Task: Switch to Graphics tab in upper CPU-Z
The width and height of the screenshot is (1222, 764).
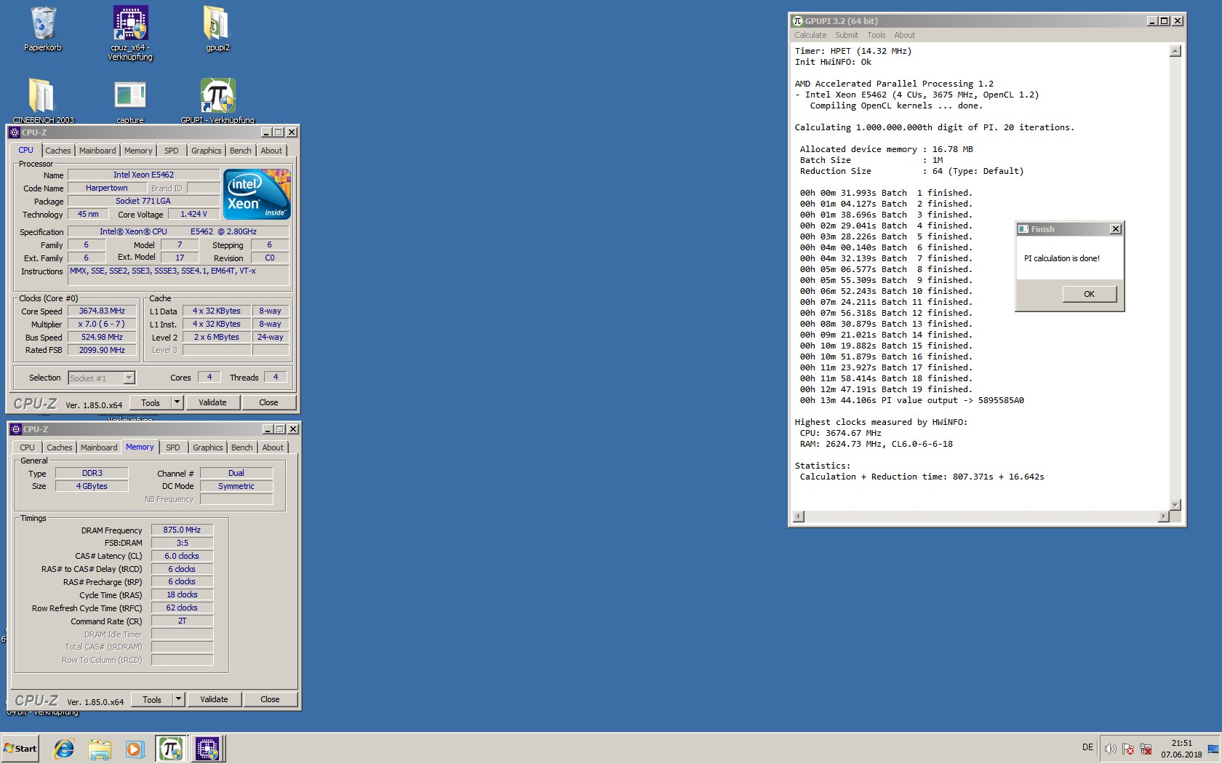Action: pyautogui.click(x=207, y=151)
